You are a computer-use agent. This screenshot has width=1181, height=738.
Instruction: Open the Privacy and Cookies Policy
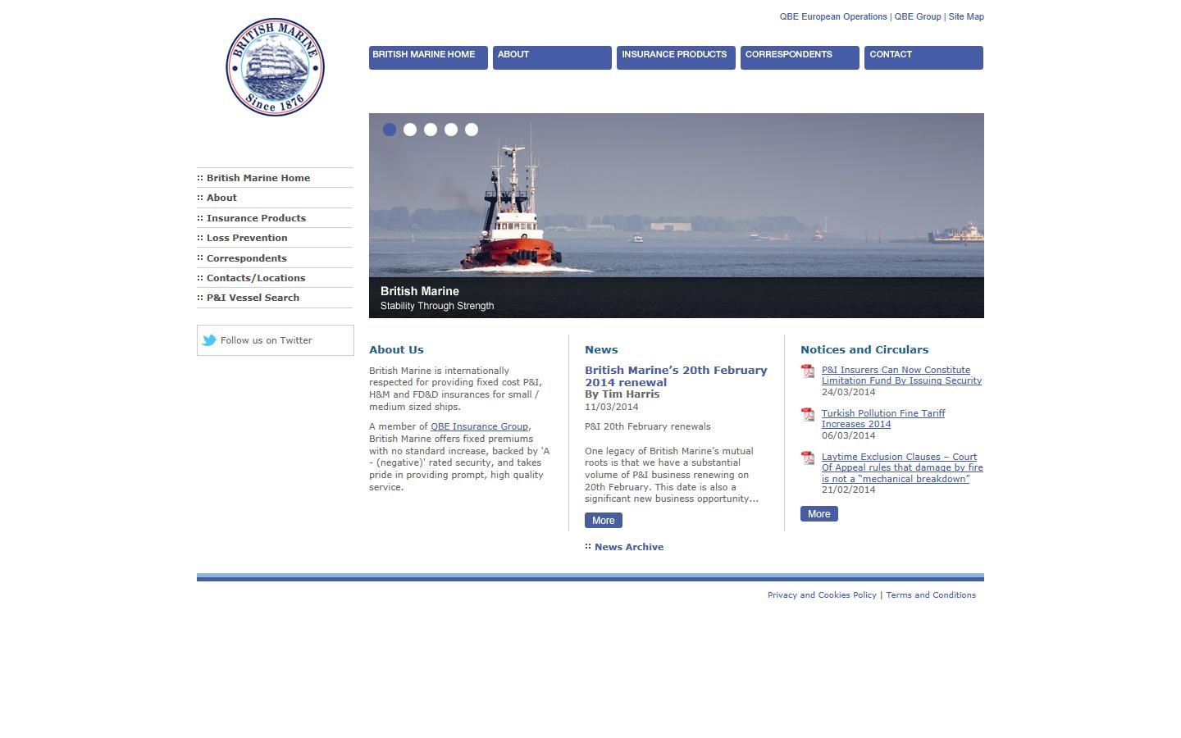[822, 594]
